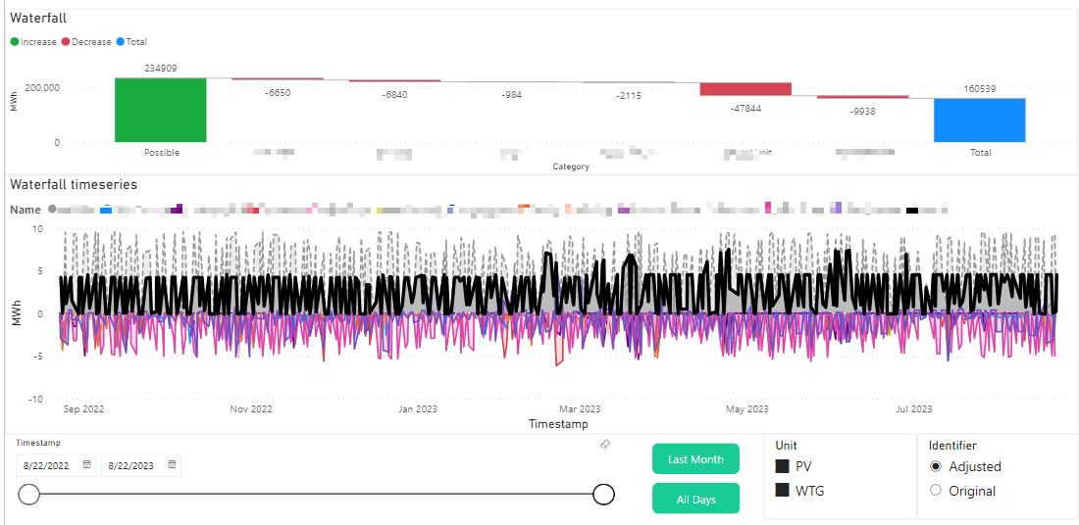1079x525 pixels.
Task: Click the Possible category axis label
Action: pyautogui.click(x=162, y=153)
